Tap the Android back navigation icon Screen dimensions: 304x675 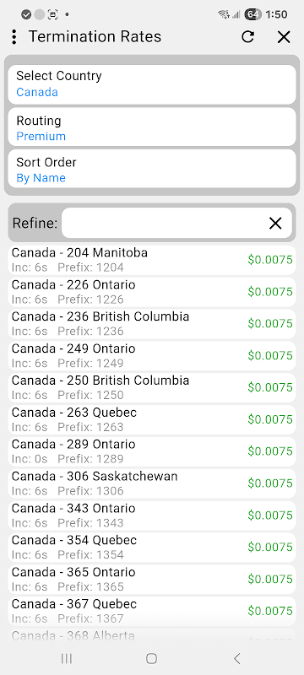(x=236, y=658)
